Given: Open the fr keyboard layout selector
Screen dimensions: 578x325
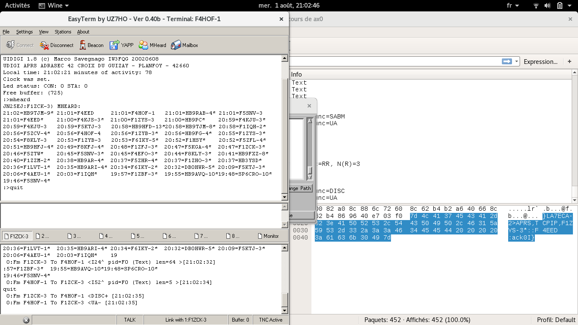Looking at the screenshot, I should click(512, 6).
